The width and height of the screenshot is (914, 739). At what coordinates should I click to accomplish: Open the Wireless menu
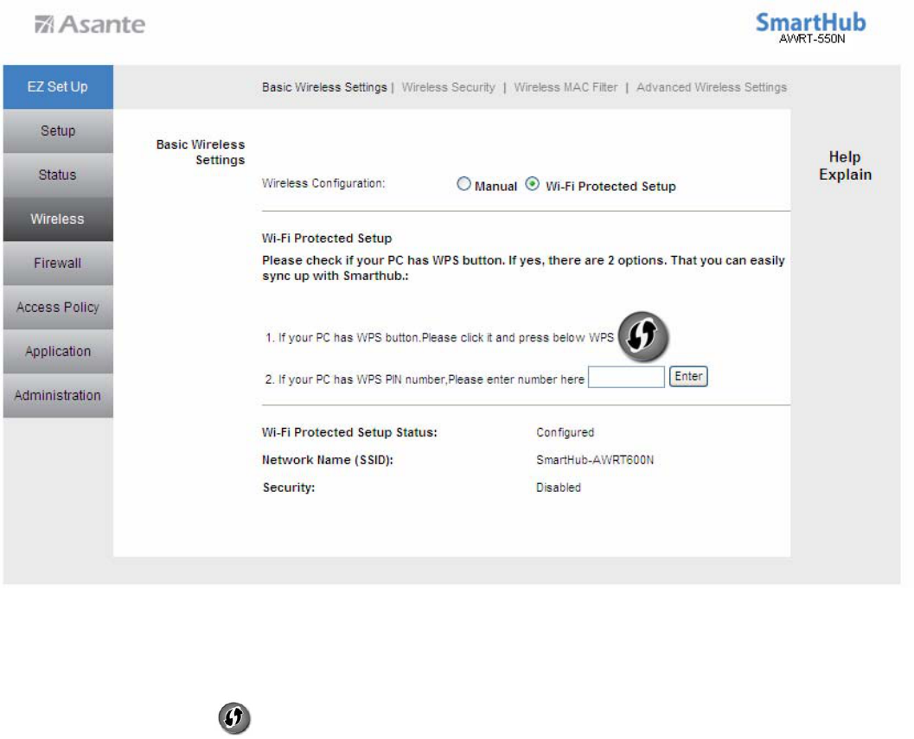(58, 220)
